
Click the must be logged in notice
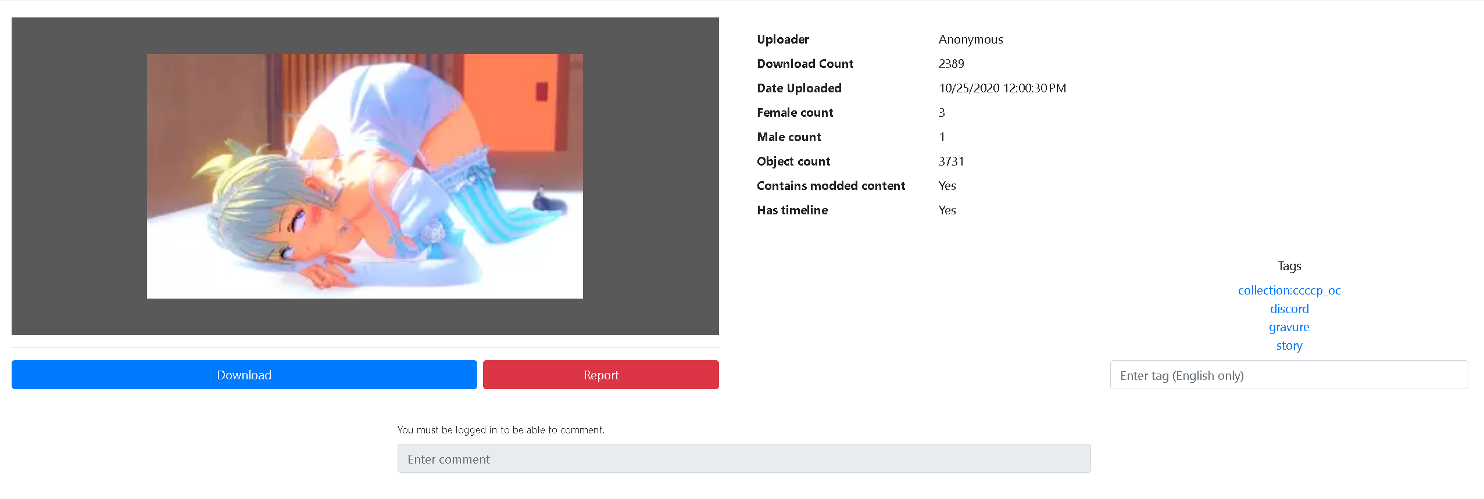[x=500, y=430]
